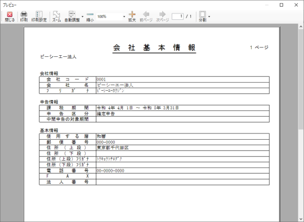Click the 拡大 zoom in plus icon

point(132,16)
